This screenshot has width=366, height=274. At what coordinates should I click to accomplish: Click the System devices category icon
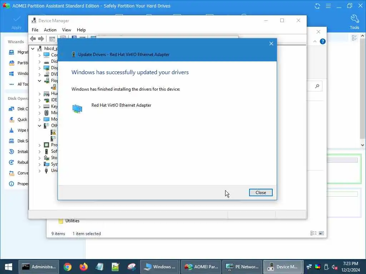pyautogui.click(x=47, y=164)
